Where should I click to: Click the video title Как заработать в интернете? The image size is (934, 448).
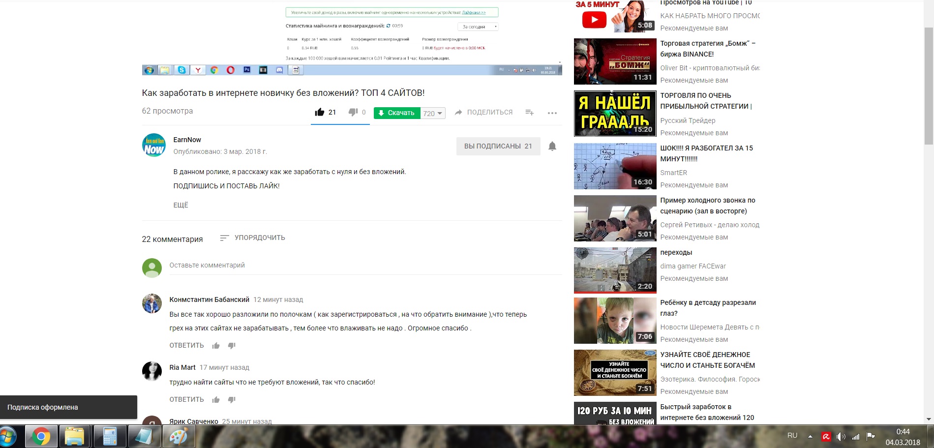tap(283, 93)
